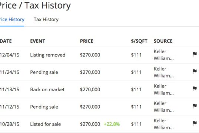199x133 pixels.
Task: Open Keller William source for 12/04/15 row
Action: pos(163,55)
